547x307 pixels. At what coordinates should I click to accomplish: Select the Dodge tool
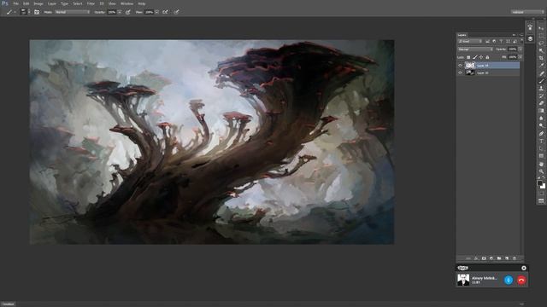click(x=541, y=125)
